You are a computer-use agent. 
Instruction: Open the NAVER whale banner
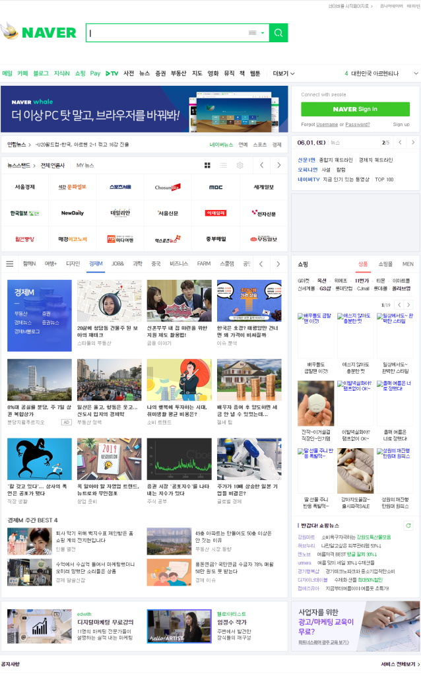tap(145, 109)
